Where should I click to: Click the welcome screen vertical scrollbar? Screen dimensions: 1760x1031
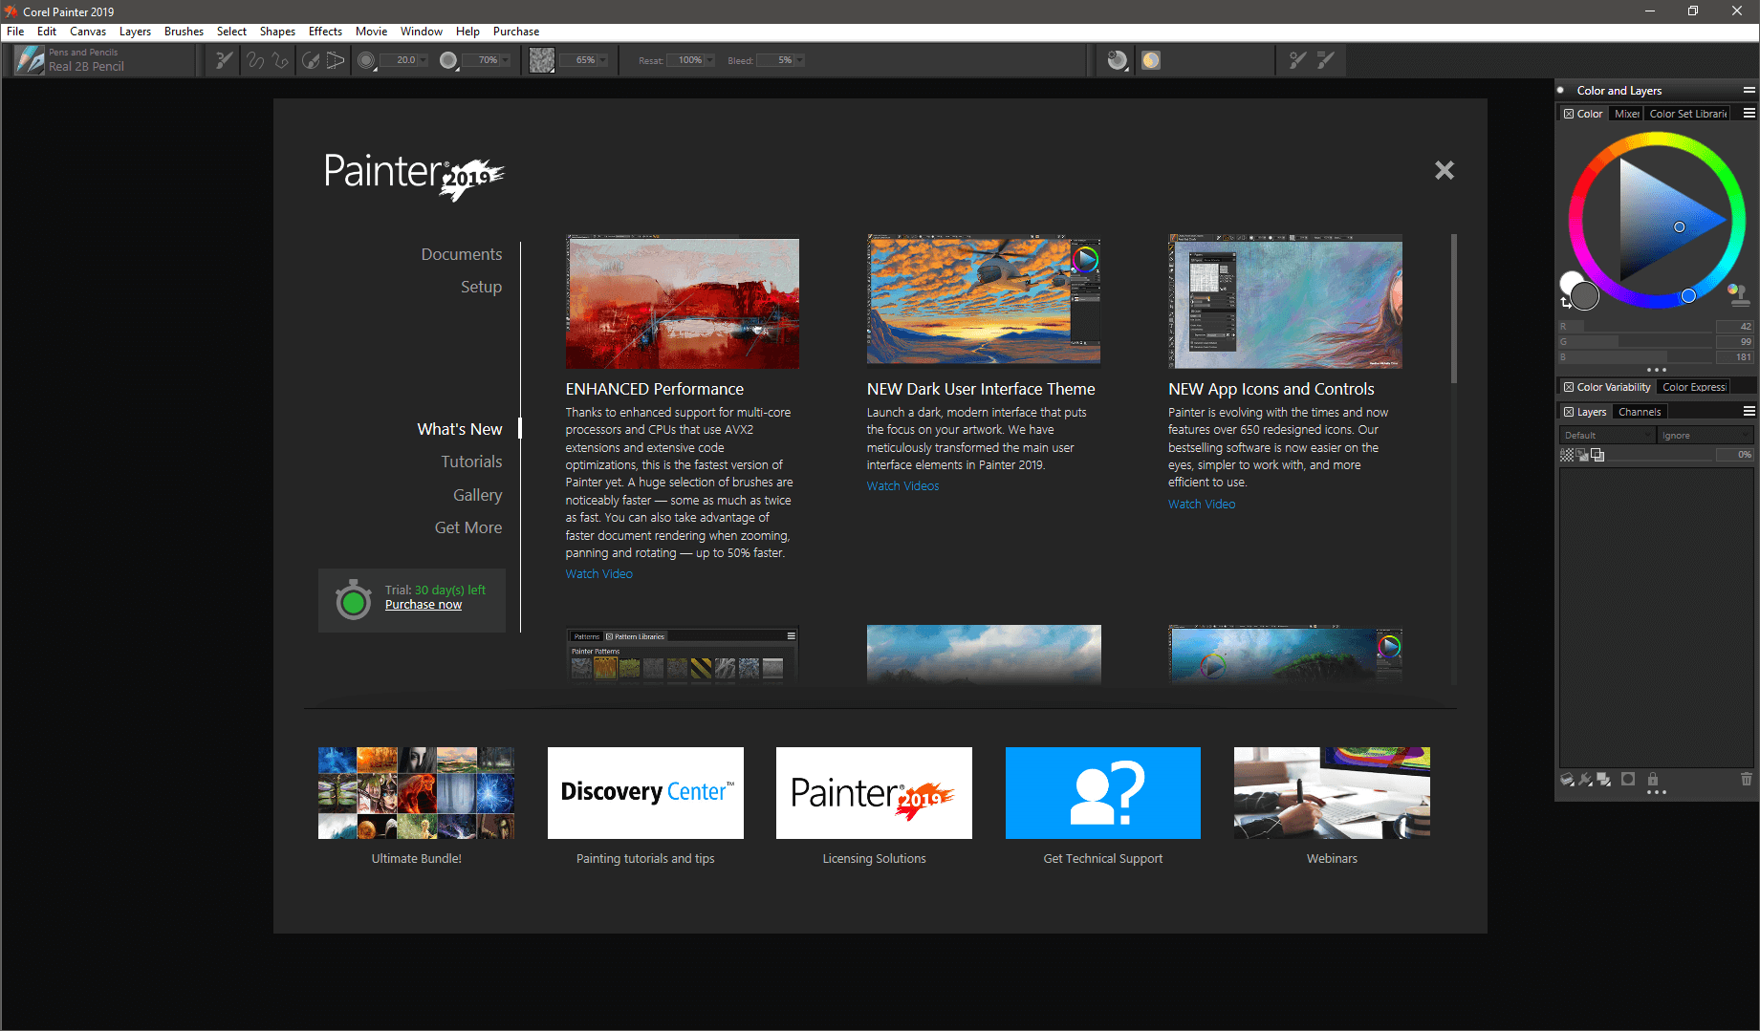click(1454, 309)
